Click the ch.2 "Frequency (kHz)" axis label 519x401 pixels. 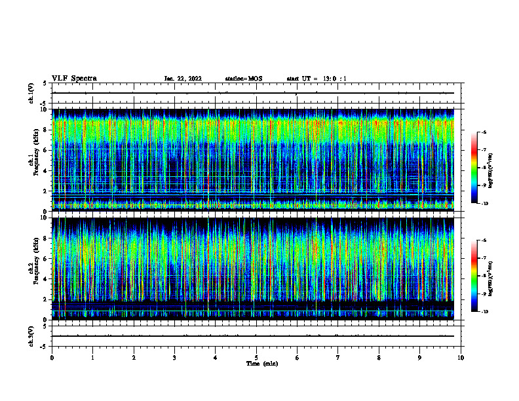click(36, 261)
